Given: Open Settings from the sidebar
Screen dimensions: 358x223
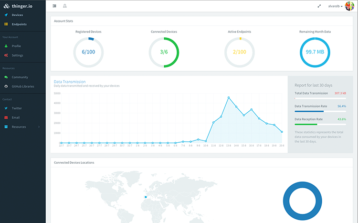Looking at the screenshot, I should pyautogui.click(x=17, y=55).
